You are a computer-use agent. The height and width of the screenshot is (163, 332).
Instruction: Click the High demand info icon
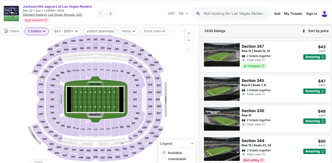coord(45,20)
